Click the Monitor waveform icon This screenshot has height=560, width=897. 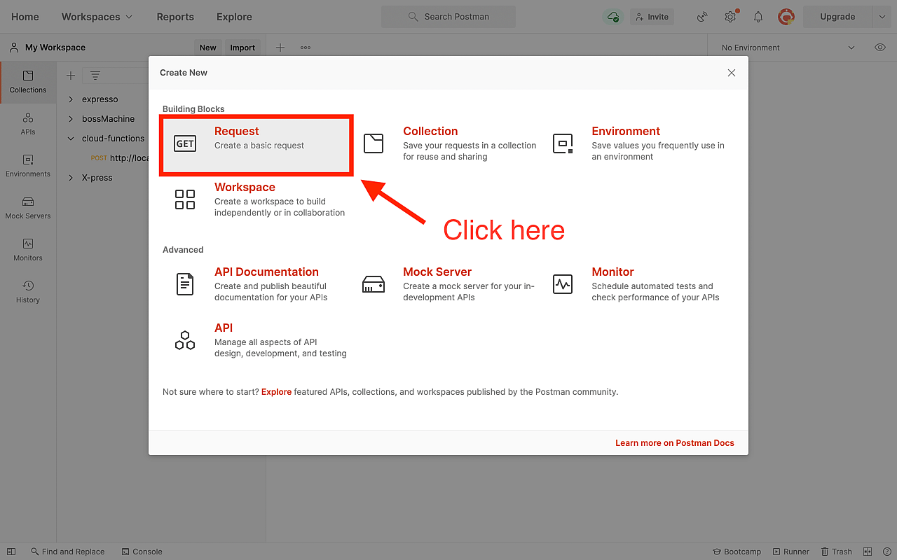pyautogui.click(x=562, y=284)
